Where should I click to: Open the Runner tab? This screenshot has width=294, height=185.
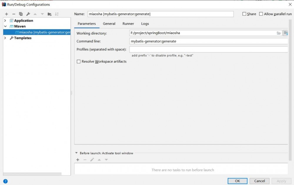point(128,24)
